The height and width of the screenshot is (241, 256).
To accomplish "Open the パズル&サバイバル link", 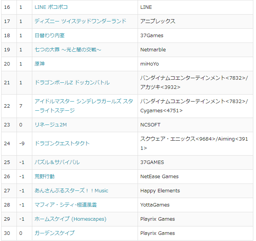I will click(x=57, y=162).
